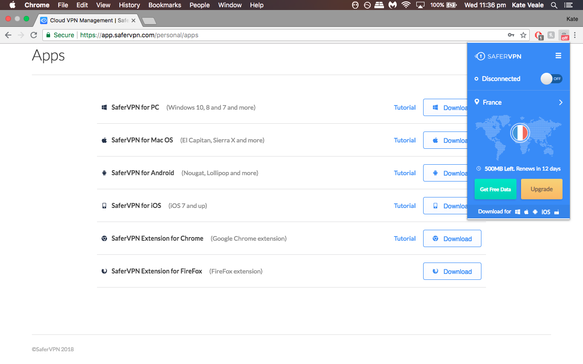This screenshot has height=364, width=583.
Task: Open the History menu
Action: click(129, 5)
